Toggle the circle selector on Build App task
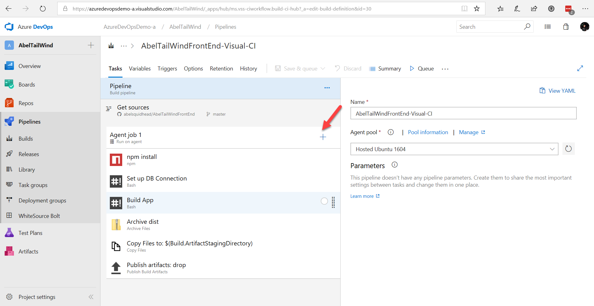594x306 pixels. (324, 201)
